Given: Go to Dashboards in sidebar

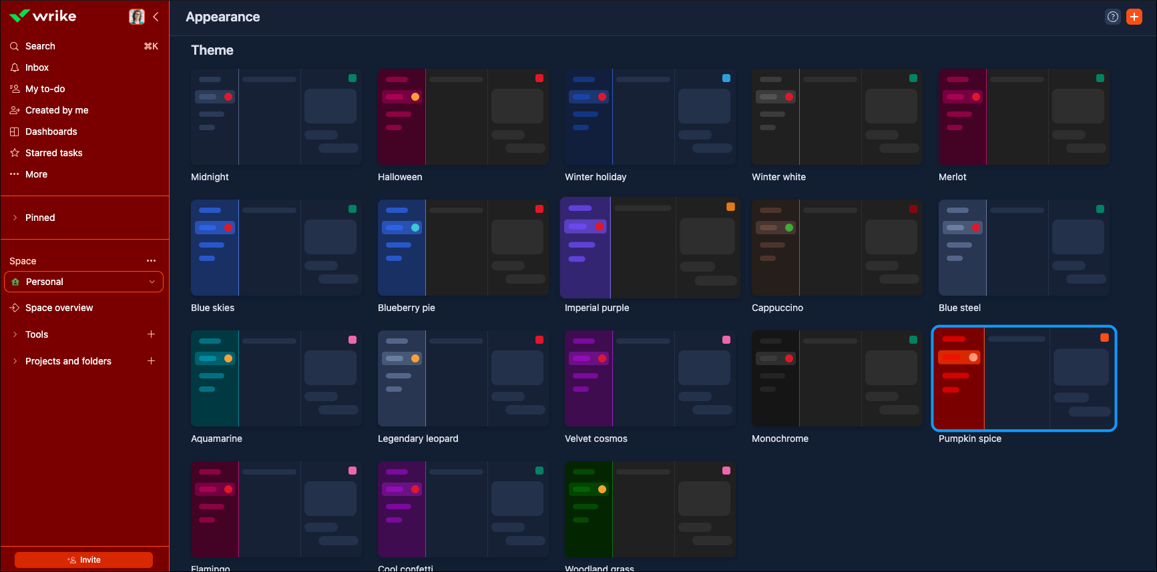Looking at the screenshot, I should pyautogui.click(x=51, y=131).
